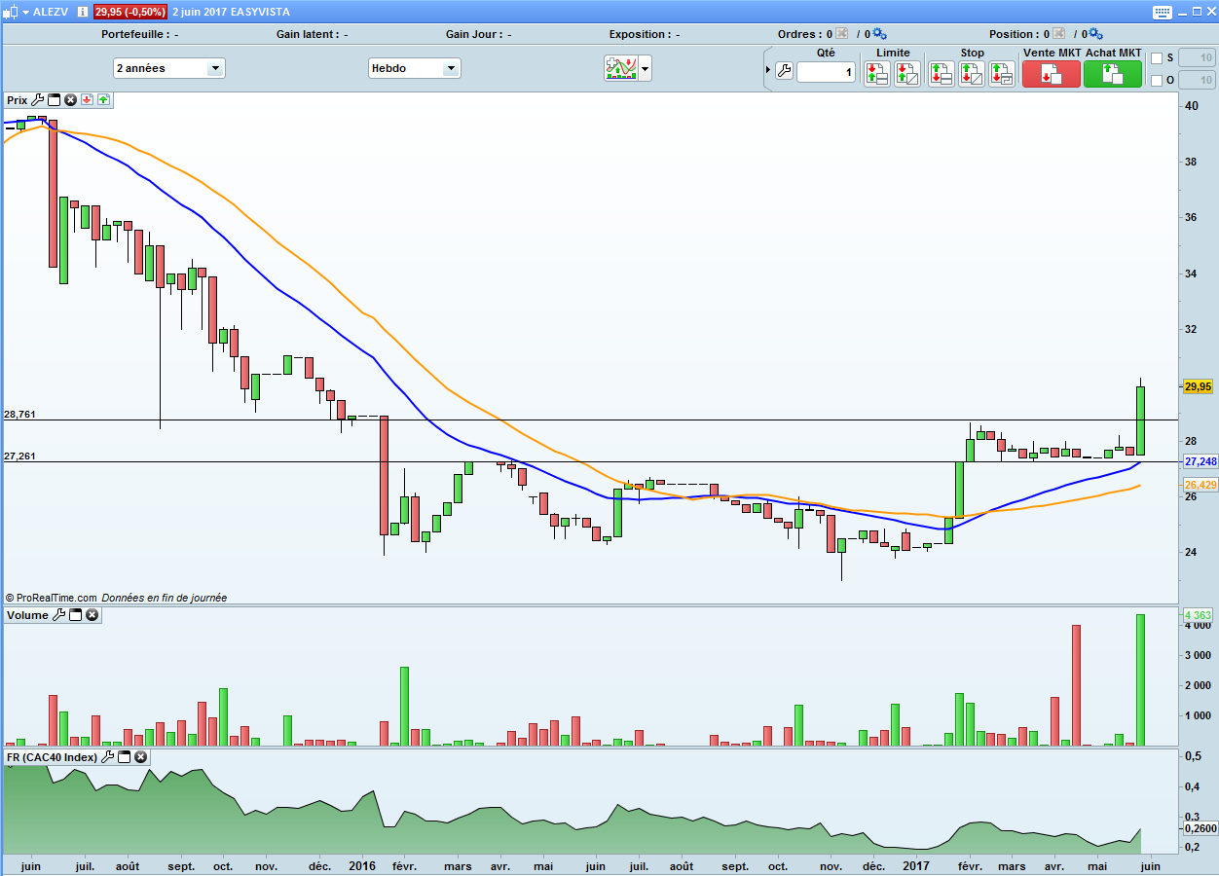Place second Limite order icon
This screenshot has height=876, width=1219.
click(x=907, y=73)
